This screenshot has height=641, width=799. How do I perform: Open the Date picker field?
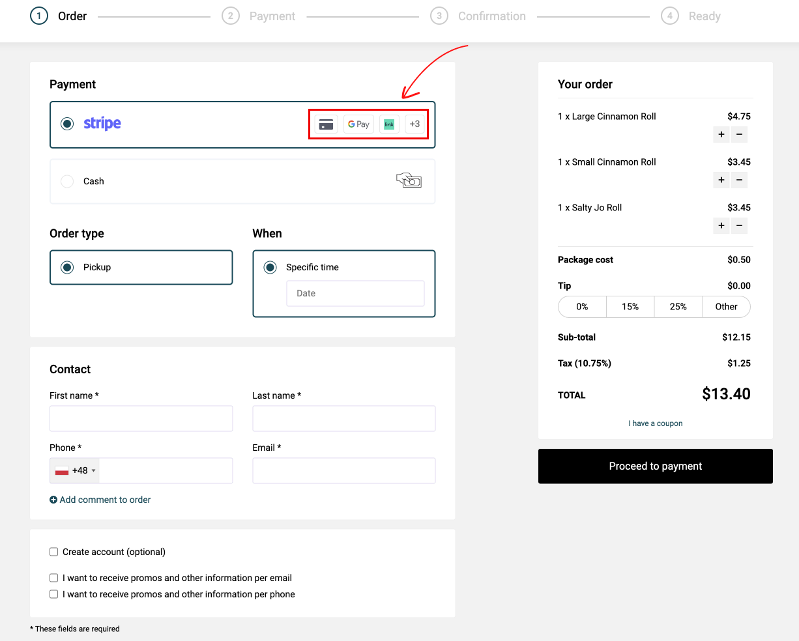pyautogui.click(x=355, y=293)
